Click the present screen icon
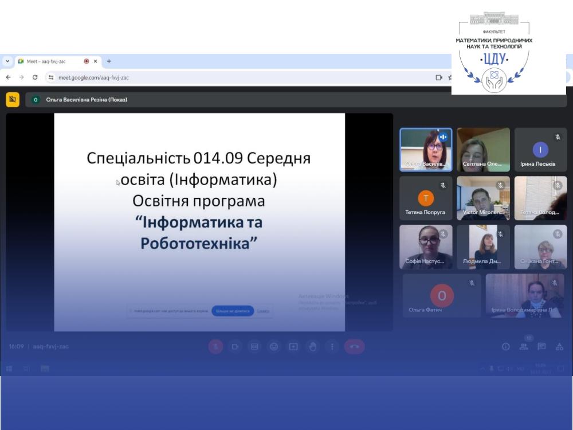Viewport: 573px width, 430px height. click(293, 346)
